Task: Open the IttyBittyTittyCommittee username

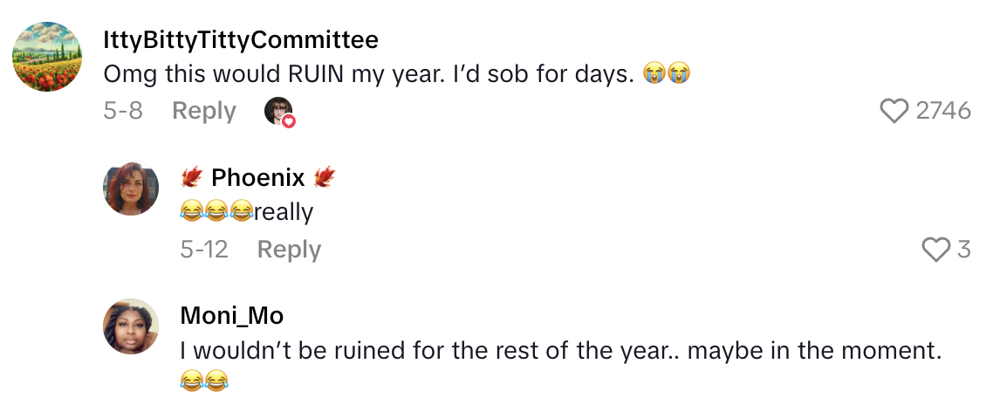Action: [241, 40]
